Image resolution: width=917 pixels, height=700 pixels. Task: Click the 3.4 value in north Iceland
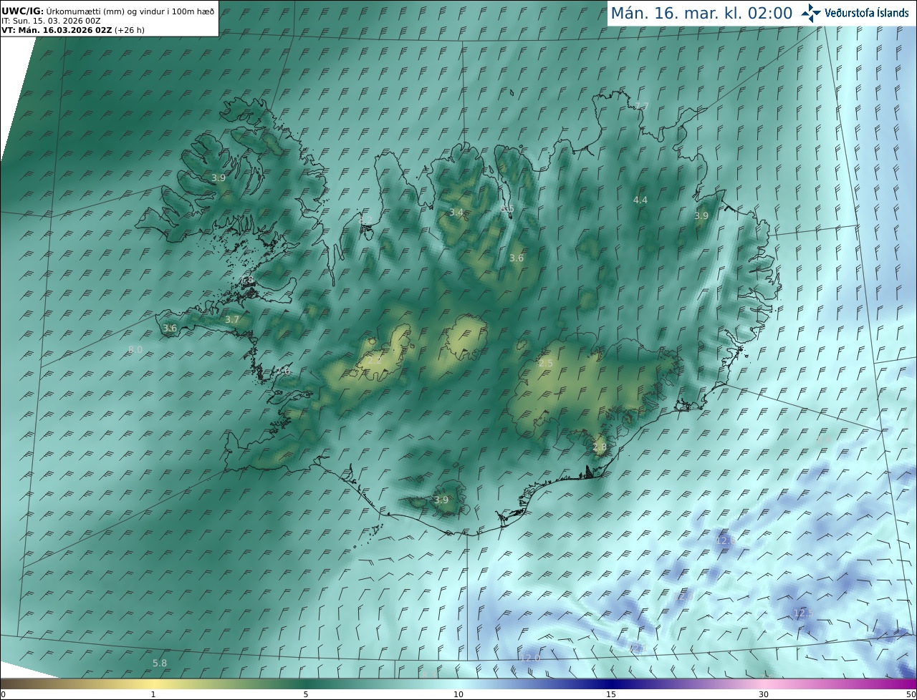pos(456,213)
